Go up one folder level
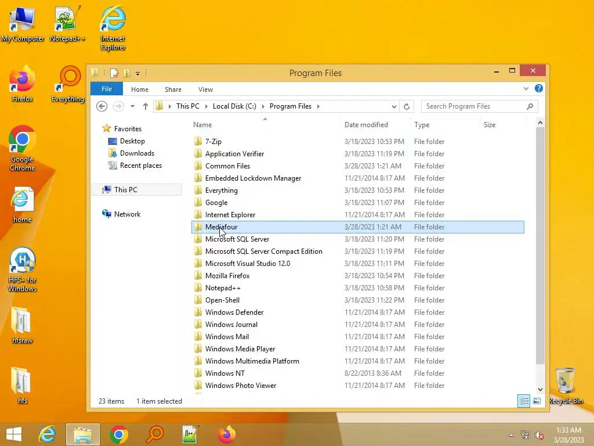594x446 pixels. pyautogui.click(x=146, y=107)
